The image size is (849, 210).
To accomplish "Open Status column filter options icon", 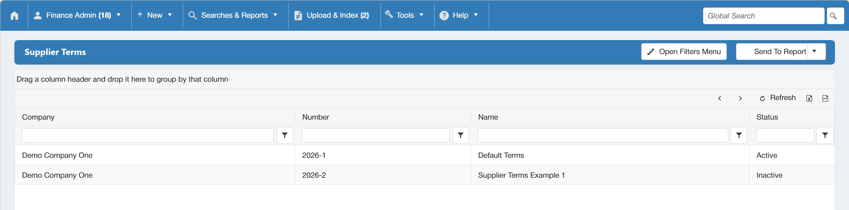I will 825,135.
